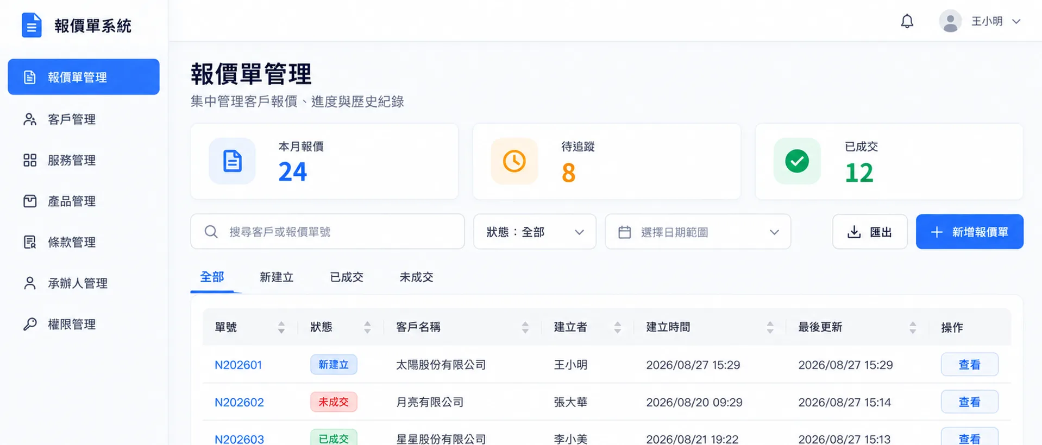
Task: Click 查看 for 太陽股份有限公司
Action: [x=969, y=365]
